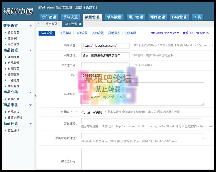
Task: Focus the 网站名称 input field
Action: click(x=105, y=55)
